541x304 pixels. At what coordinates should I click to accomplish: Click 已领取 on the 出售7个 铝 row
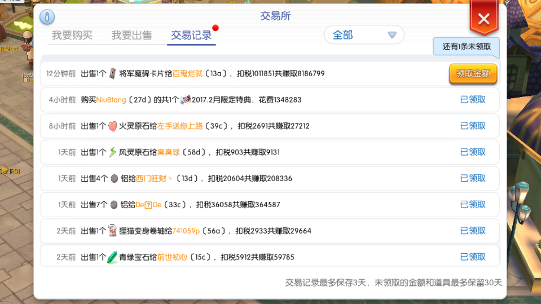click(x=473, y=205)
